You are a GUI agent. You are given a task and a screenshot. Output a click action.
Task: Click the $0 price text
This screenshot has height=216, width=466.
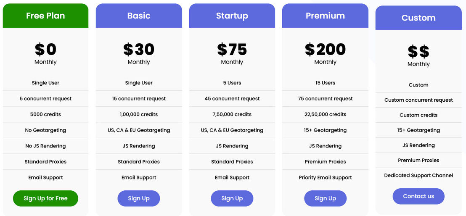point(45,50)
